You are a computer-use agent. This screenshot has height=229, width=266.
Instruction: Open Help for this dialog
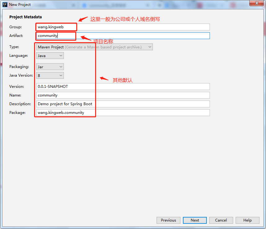(247, 220)
